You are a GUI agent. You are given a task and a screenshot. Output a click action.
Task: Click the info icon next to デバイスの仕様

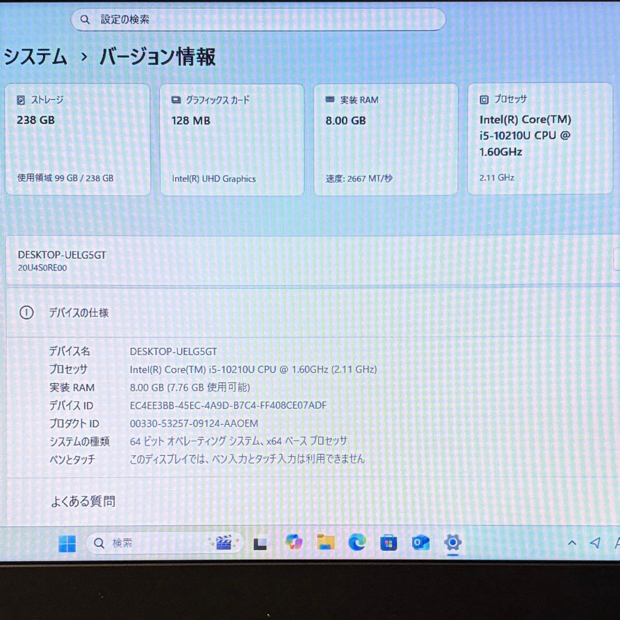[x=26, y=313]
